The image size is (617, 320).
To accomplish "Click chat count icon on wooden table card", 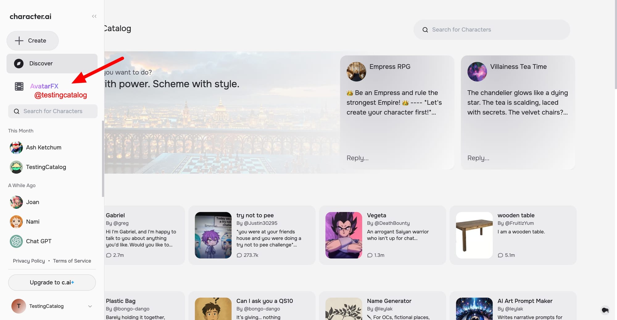I will click(x=500, y=255).
